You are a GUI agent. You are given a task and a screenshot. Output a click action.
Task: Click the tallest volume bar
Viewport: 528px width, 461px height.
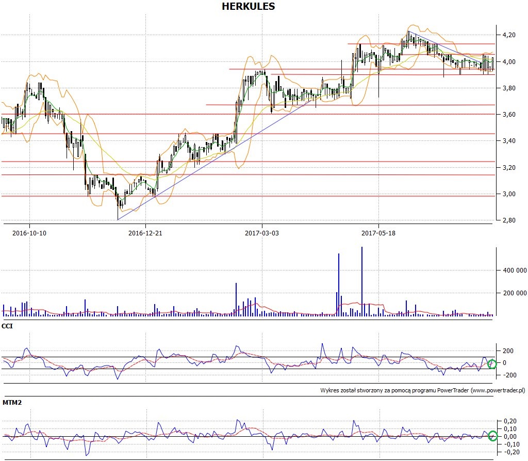tap(362, 281)
